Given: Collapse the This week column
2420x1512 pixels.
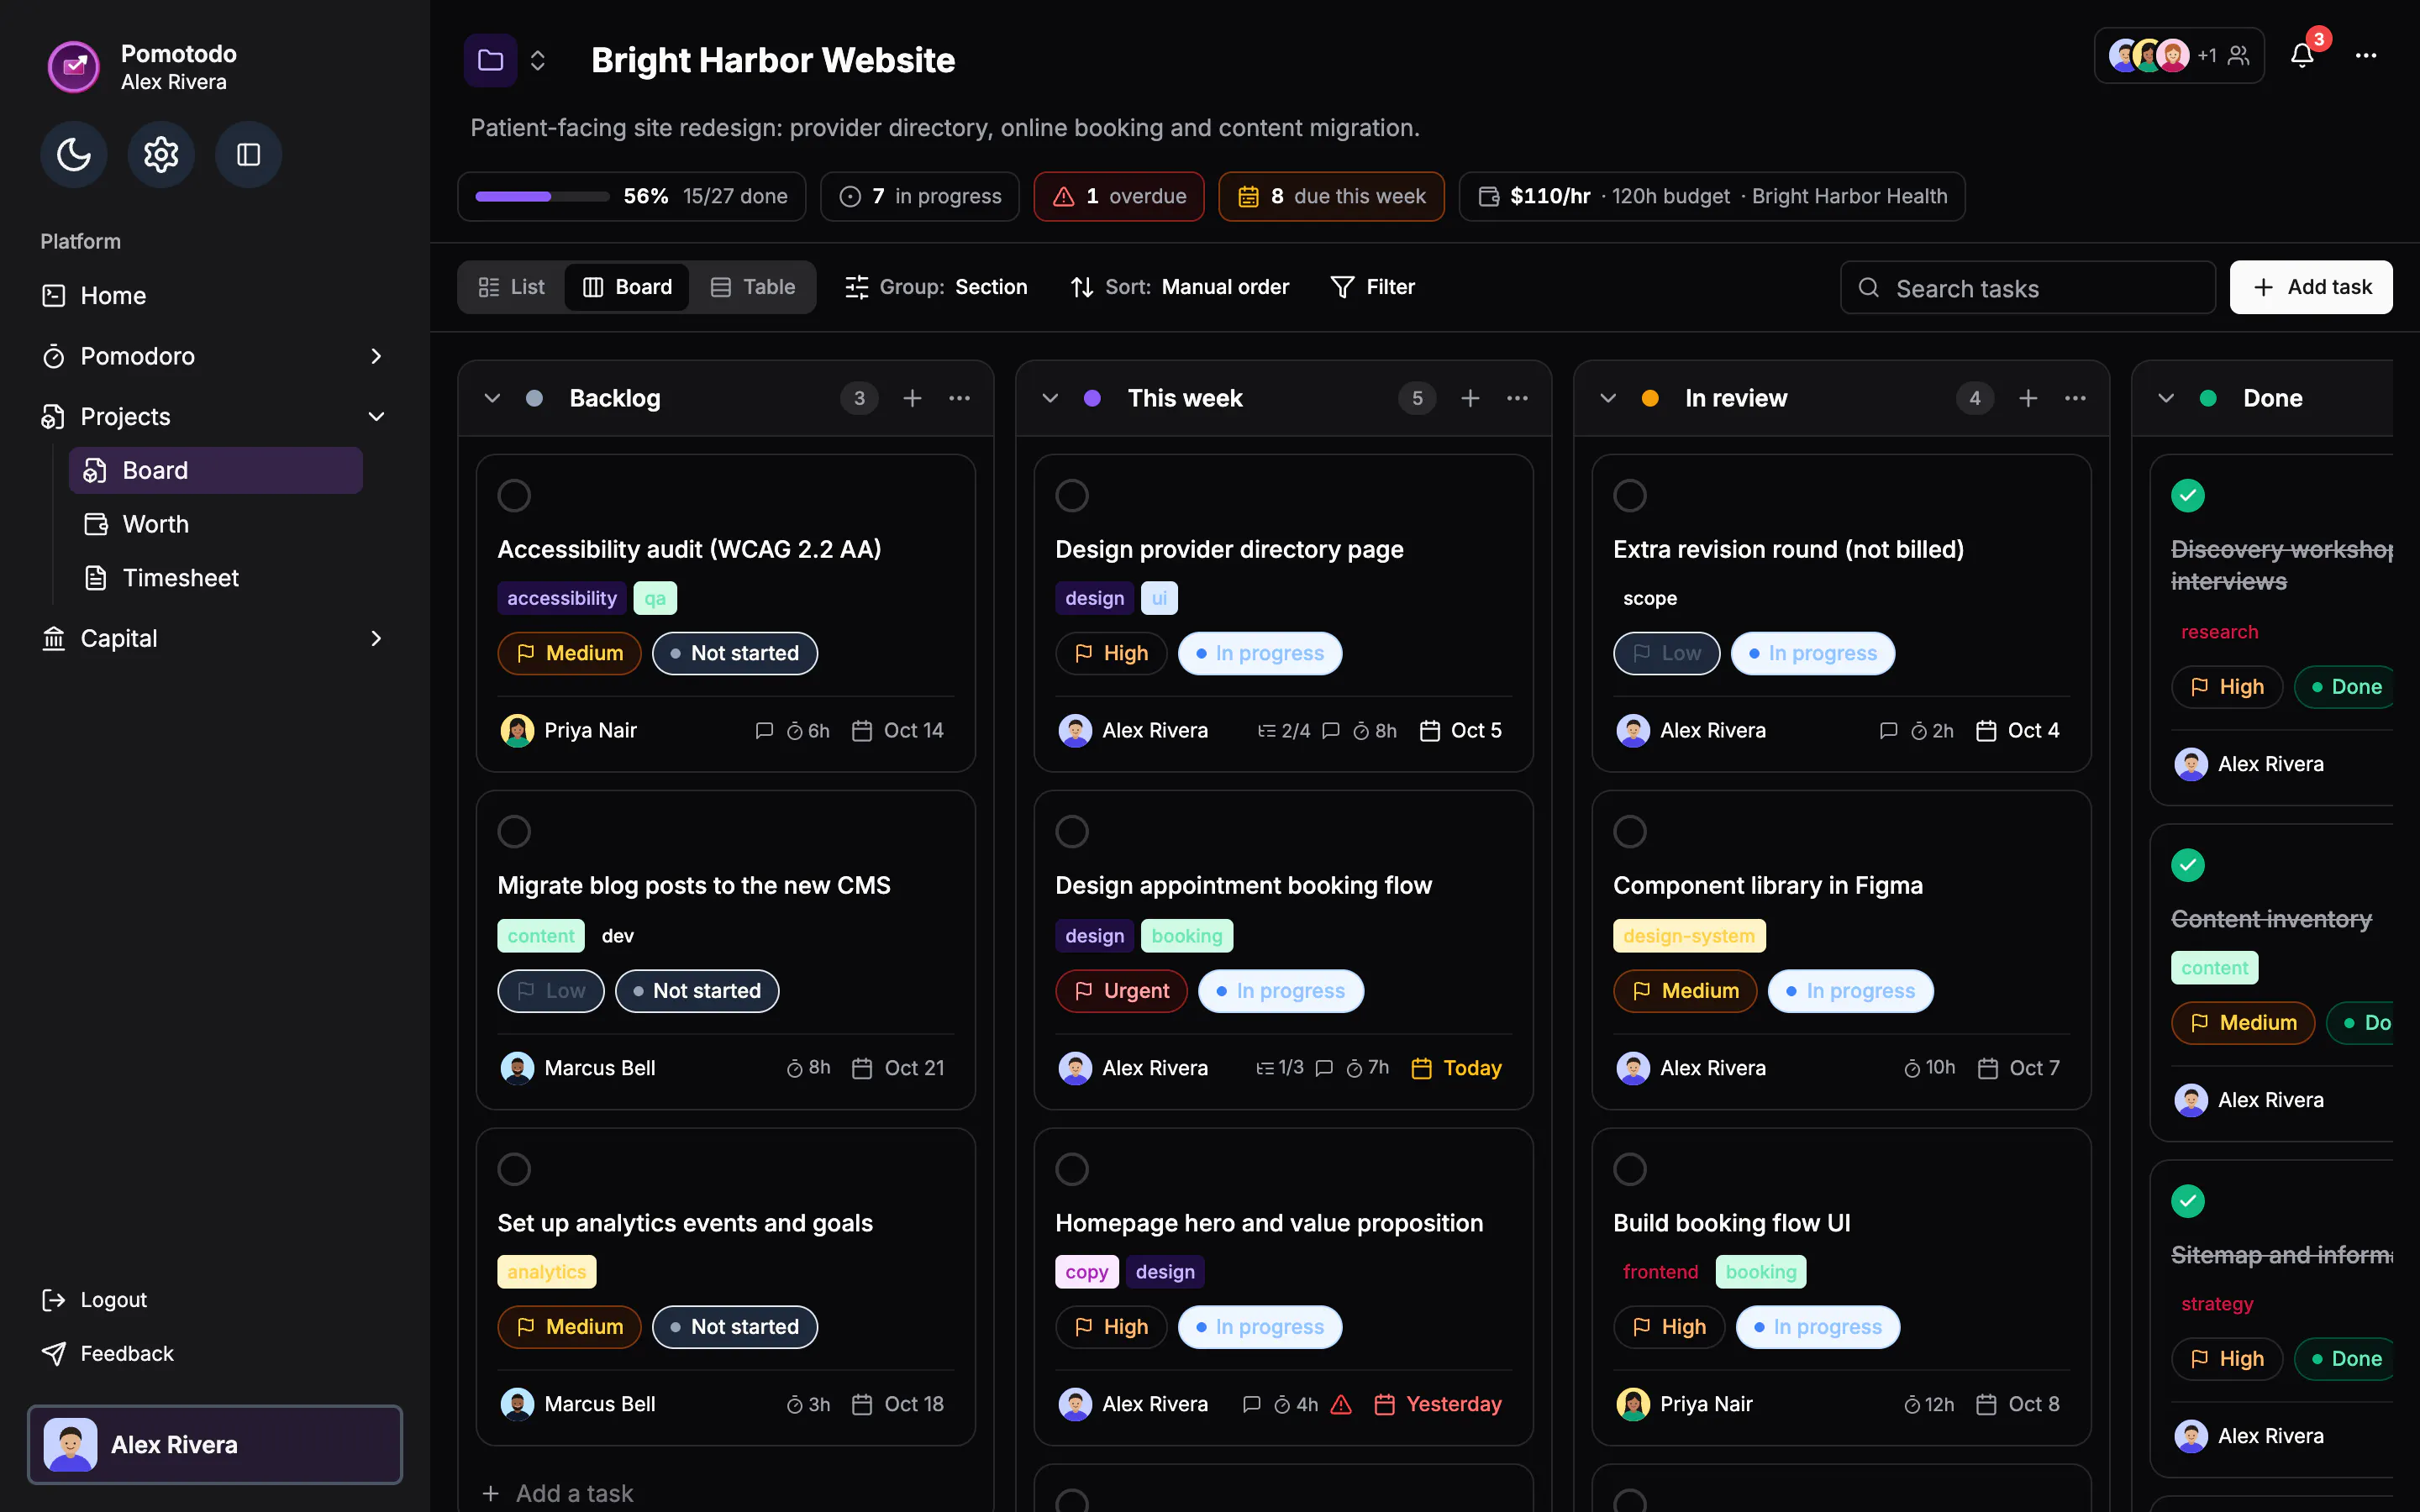Looking at the screenshot, I should (1050, 398).
